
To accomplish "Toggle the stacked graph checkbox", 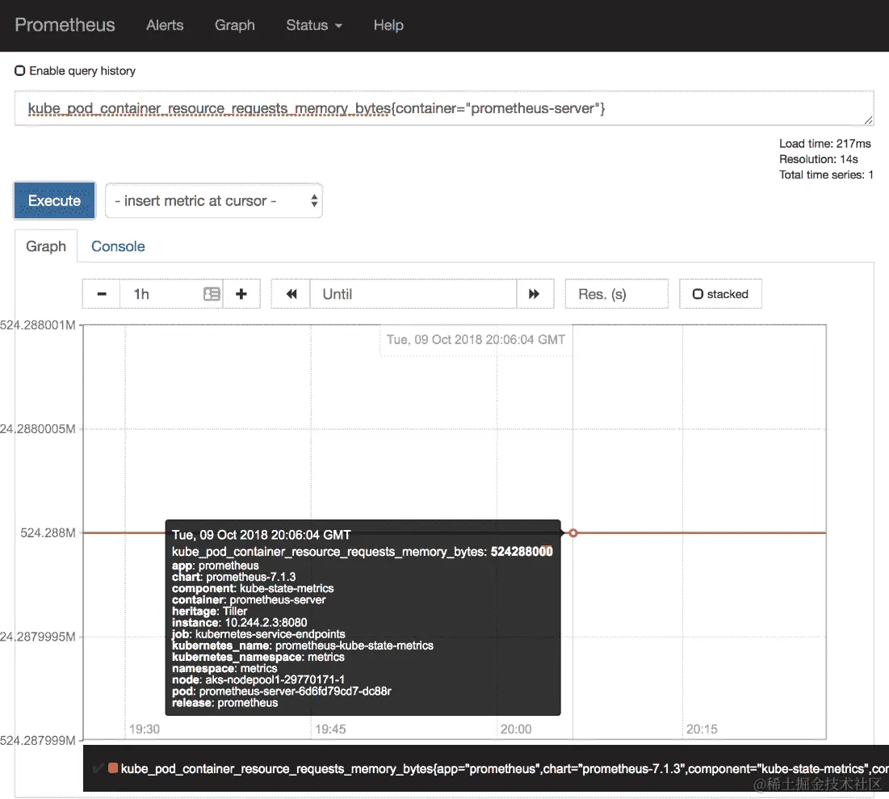I will 698,294.
